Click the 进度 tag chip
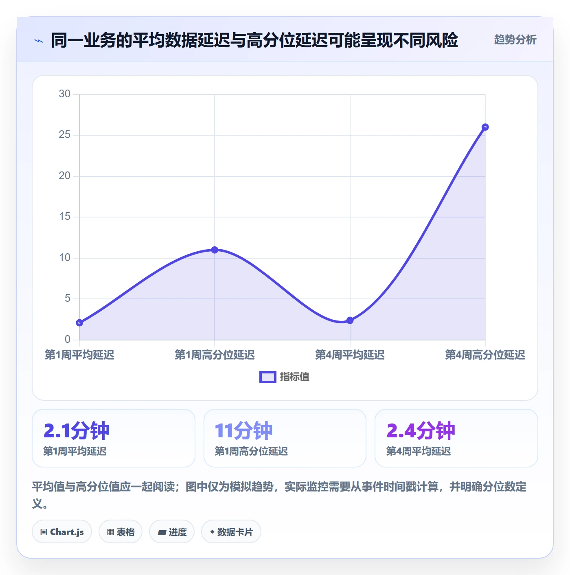The height and width of the screenshot is (575, 570). 172,532
